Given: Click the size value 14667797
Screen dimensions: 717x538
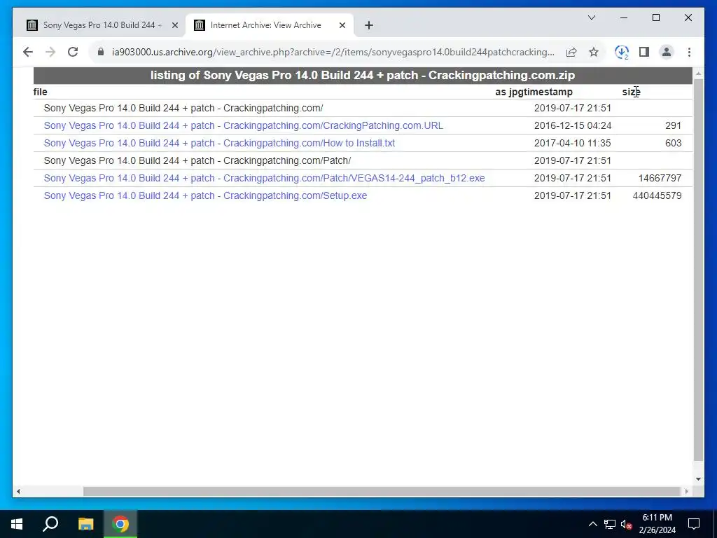Looking at the screenshot, I should pos(660,178).
